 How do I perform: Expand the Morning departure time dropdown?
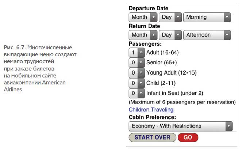[207, 17]
